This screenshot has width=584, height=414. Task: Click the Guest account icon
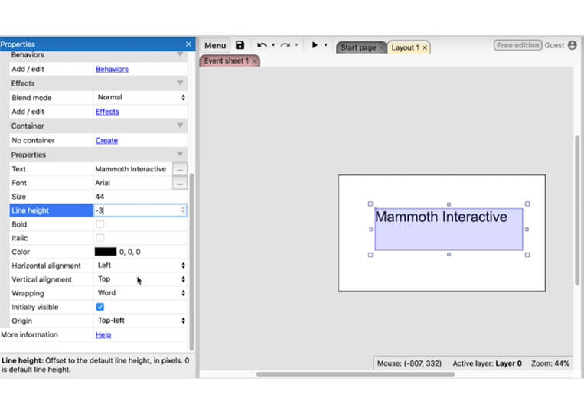(x=572, y=45)
